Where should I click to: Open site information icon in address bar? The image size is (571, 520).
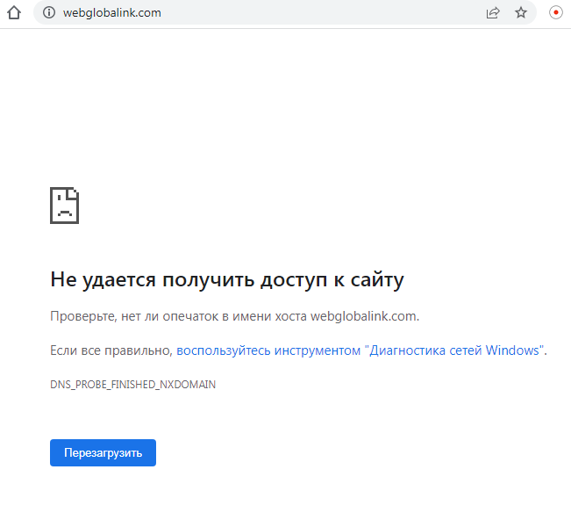49,13
